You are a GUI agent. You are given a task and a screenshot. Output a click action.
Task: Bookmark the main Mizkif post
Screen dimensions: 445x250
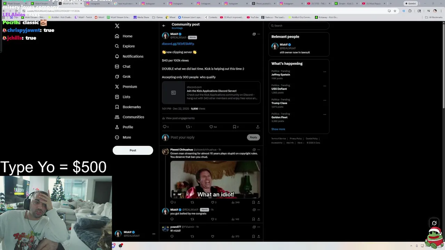[x=234, y=127]
